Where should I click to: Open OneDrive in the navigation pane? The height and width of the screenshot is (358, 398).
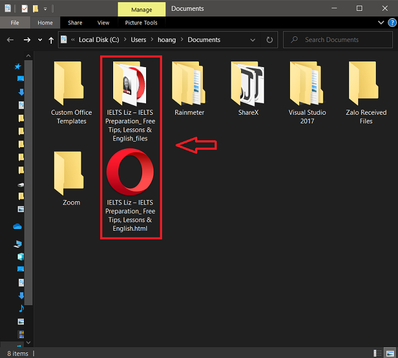[17, 226]
